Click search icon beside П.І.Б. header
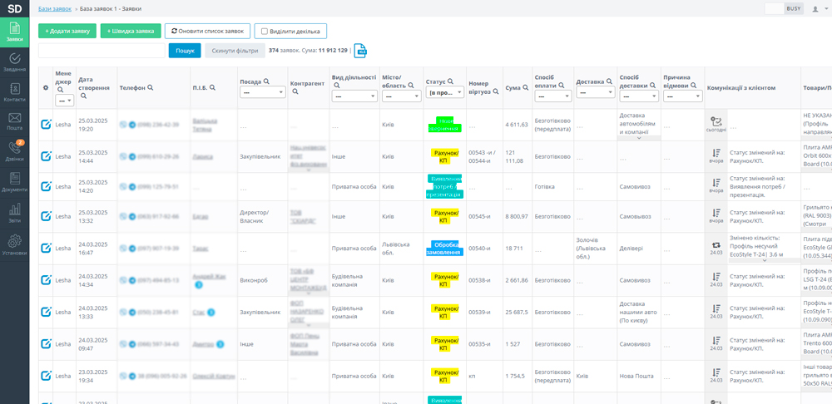The image size is (832, 404). 212,87
